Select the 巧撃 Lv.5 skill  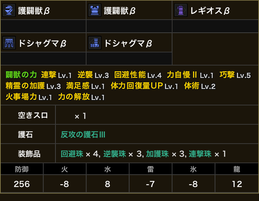[235, 75]
